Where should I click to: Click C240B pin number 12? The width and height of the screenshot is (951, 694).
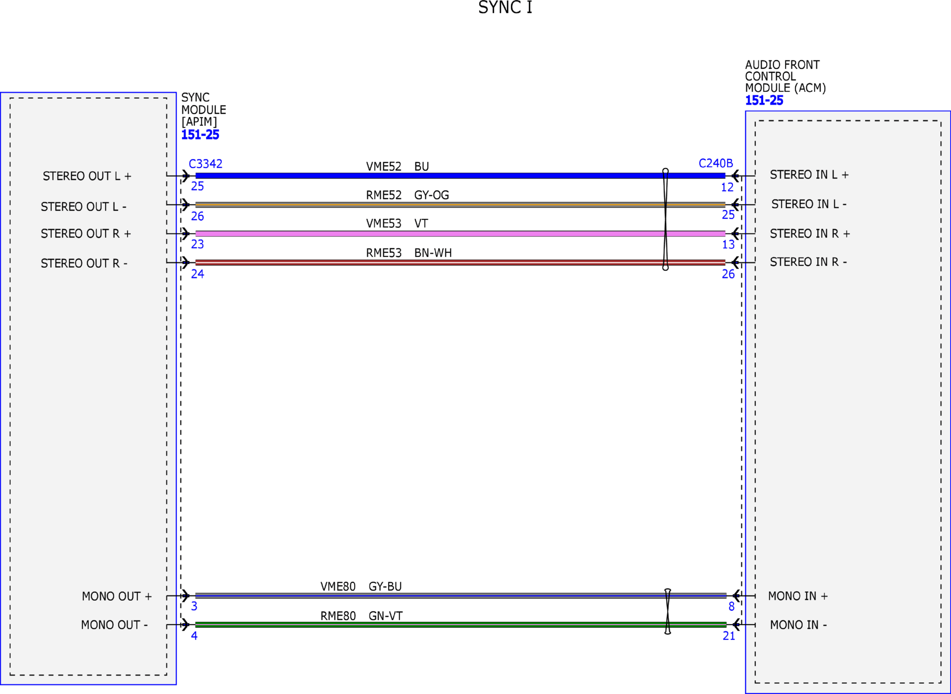727,187
